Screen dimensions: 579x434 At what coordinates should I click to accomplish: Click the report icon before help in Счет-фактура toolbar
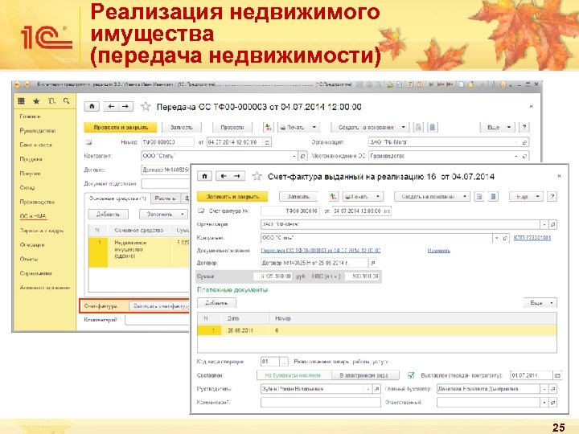coord(493,197)
